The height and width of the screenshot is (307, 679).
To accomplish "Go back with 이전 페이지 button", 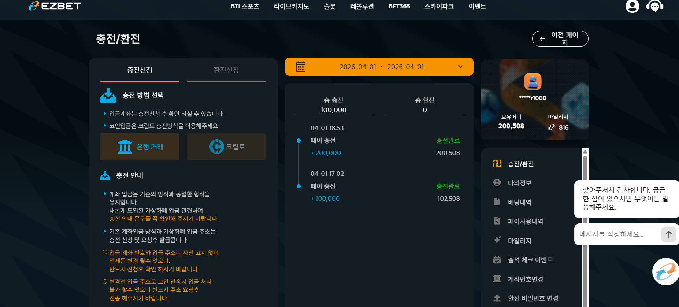I will (x=560, y=38).
